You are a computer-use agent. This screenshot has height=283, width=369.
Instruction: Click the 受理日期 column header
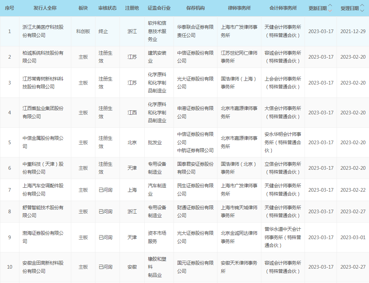pos(350,8)
